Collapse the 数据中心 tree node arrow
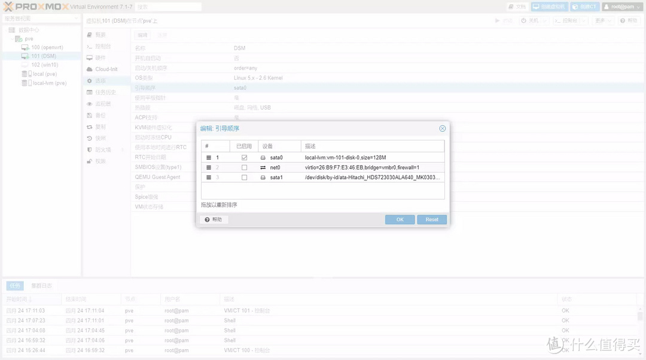 (6, 30)
